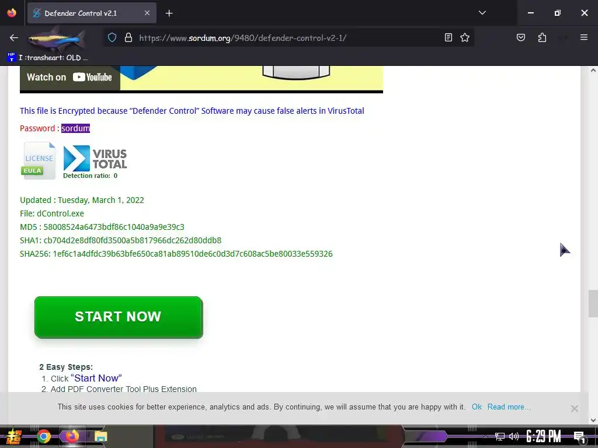
Task: Click the green START NOW button
Action: tap(119, 317)
